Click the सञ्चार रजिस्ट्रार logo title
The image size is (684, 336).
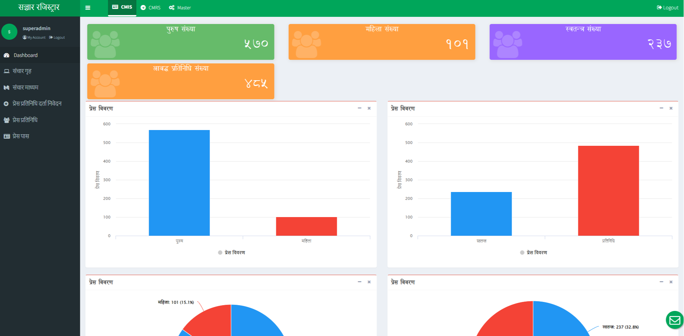pyautogui.click(x=39, y=8)
